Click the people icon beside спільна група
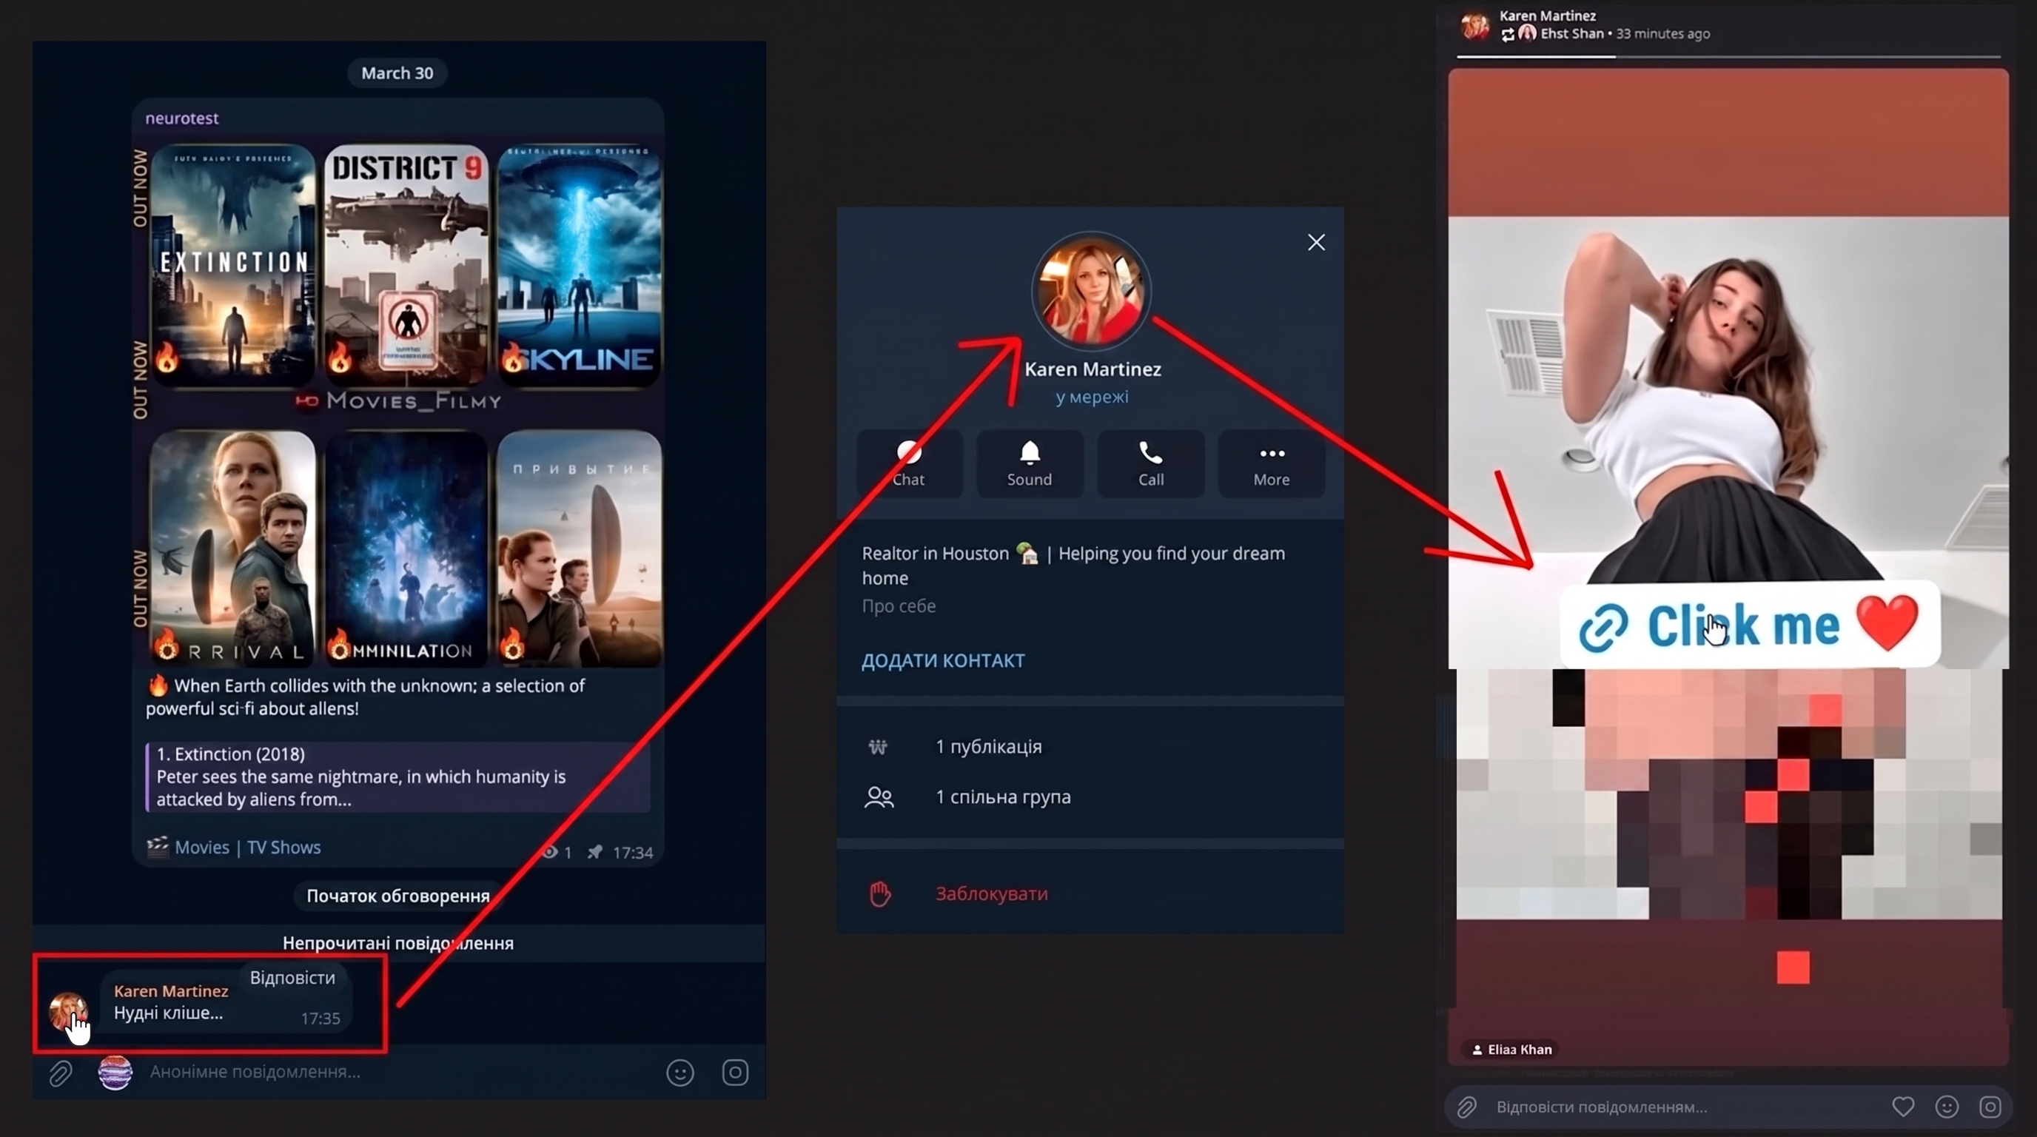Screen dimensions: 2037x1137 point(879,796)
